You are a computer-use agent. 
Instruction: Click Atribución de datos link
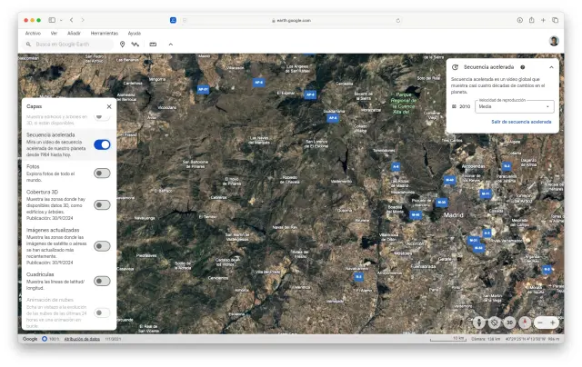(x=82, y=339)
